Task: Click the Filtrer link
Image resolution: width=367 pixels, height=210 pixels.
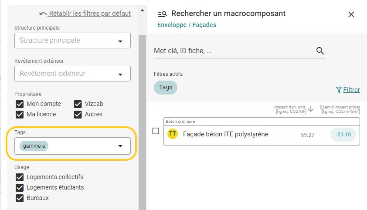Action: pyautogui.click(x=351, y=90)
